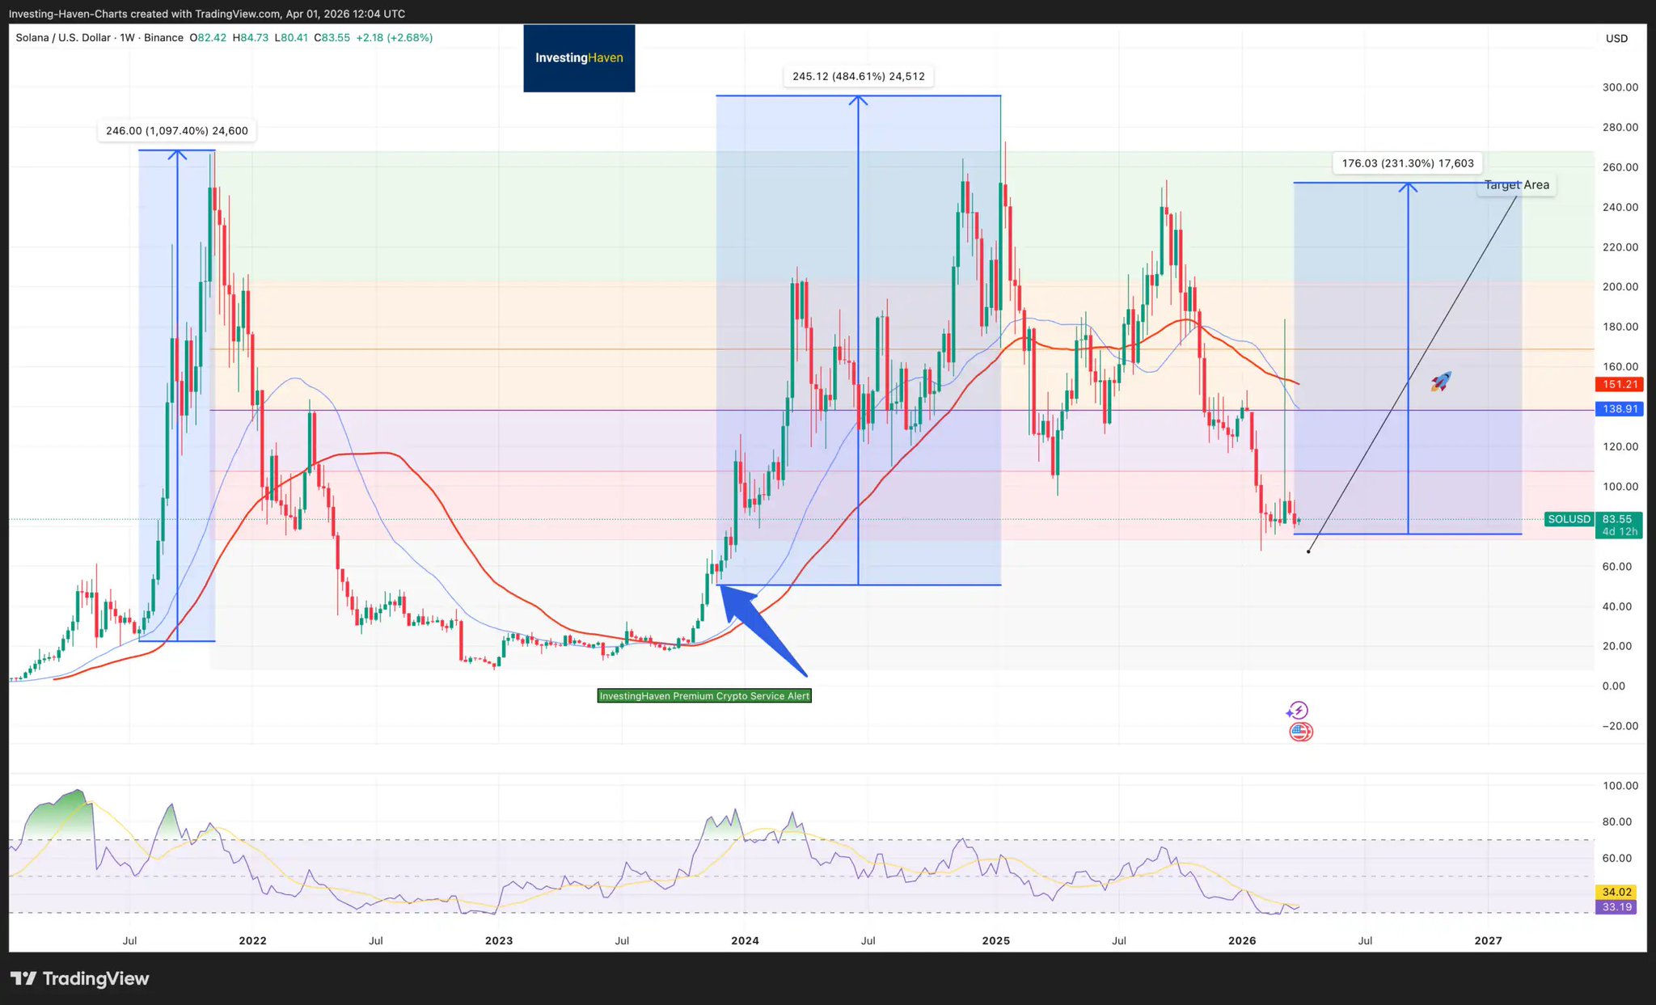Viewport: 1656px width, 1005px height.
Task: Click the 246.00 (1,097.40%) measurement label
Action: coord(177,131)
